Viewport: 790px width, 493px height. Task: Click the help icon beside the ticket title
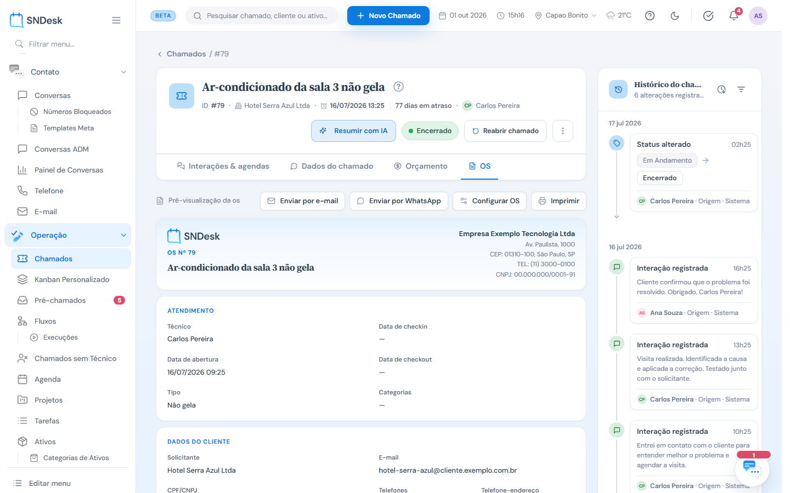pos(399,87)
